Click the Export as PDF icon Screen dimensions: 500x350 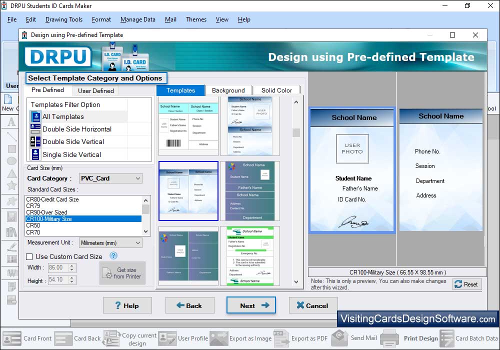click(281, 338)
